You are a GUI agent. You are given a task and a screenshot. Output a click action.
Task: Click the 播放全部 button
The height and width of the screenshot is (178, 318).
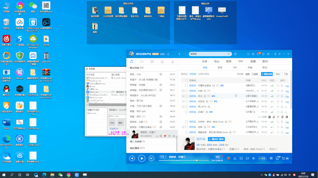[x=267, y=74]
